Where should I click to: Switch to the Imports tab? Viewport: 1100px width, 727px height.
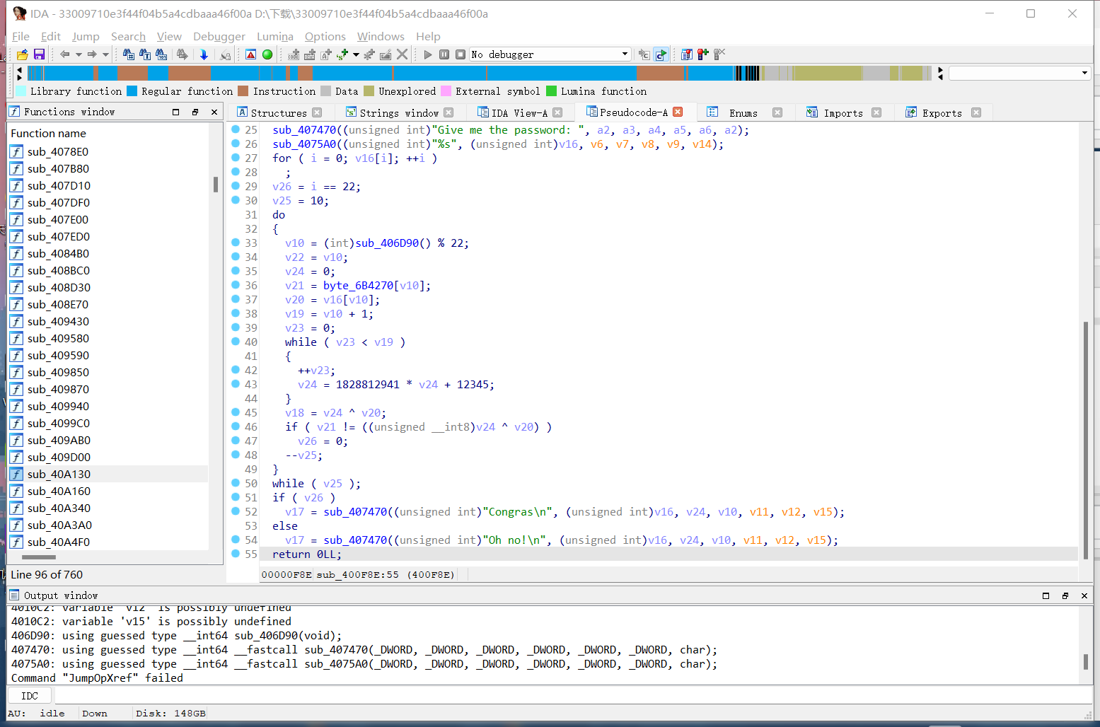[843, 112]
